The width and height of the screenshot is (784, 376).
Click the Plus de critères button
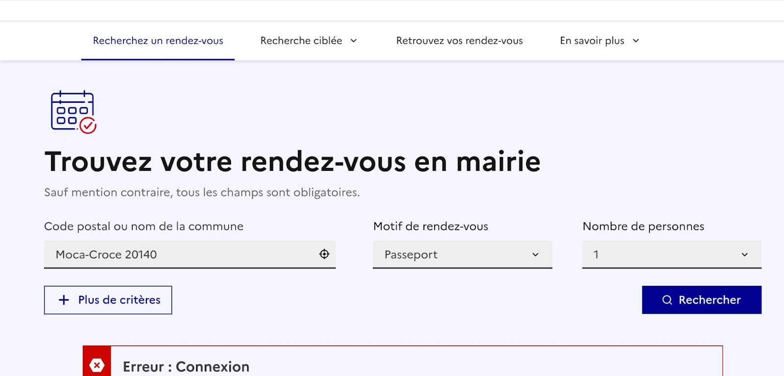[x=108, y=300]
